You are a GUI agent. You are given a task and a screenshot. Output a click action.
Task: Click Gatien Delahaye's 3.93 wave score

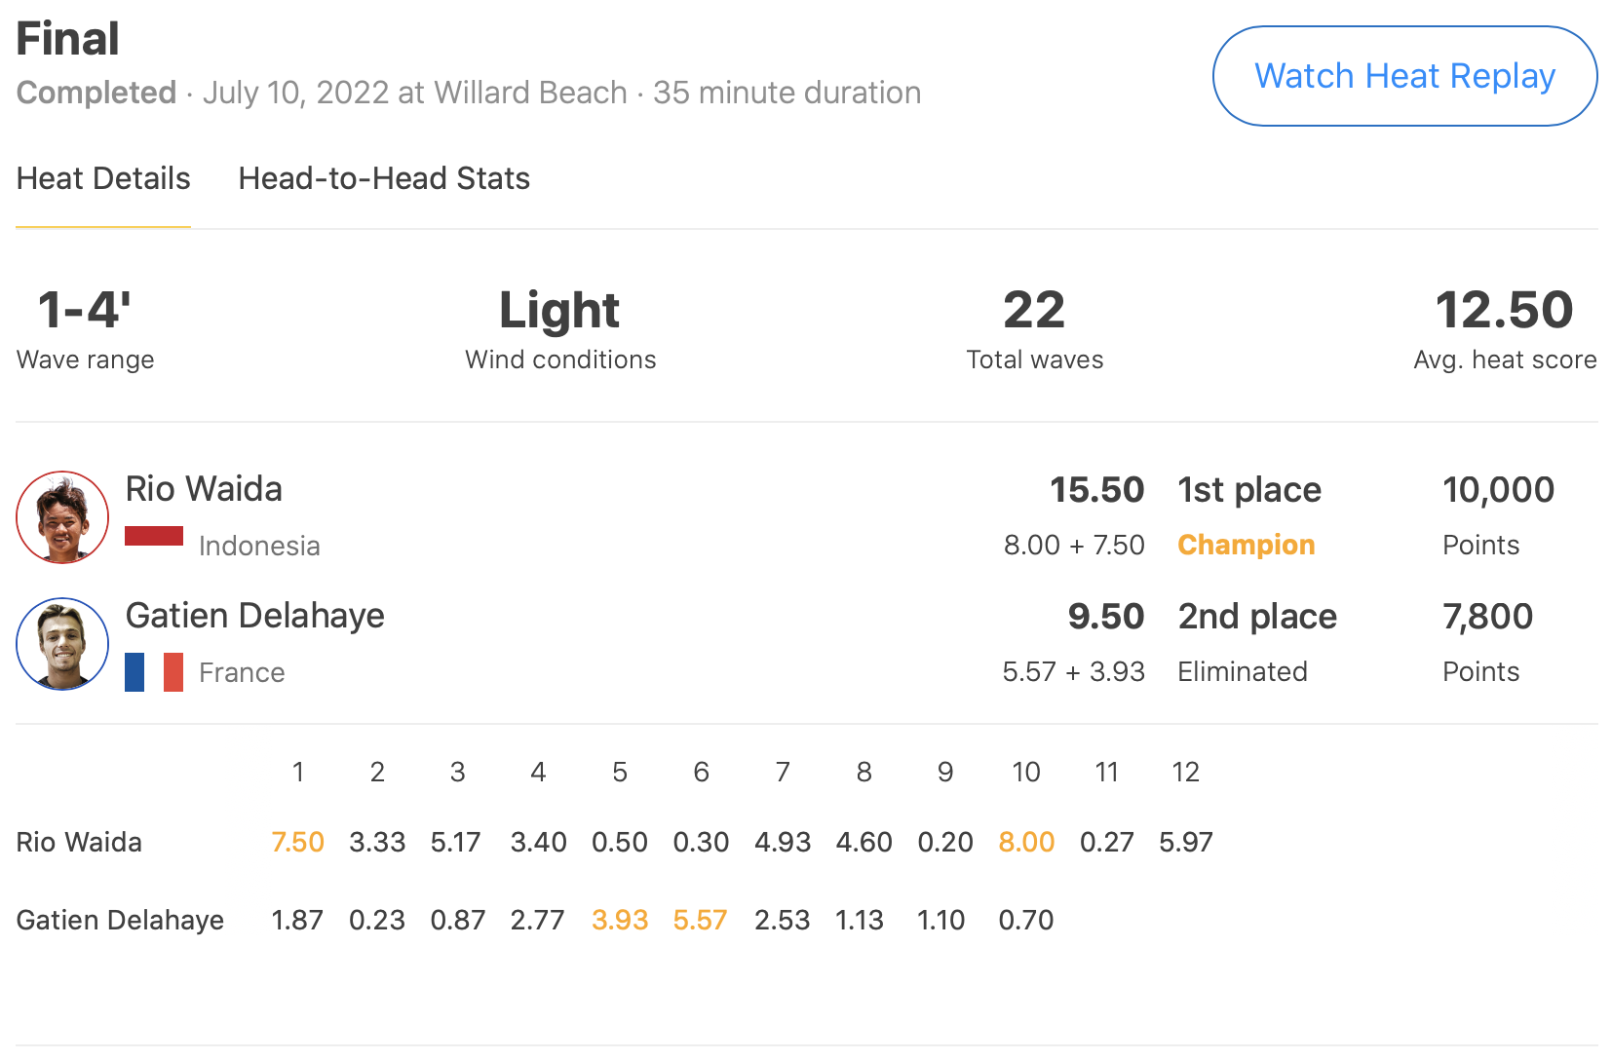tap(620, 920)
